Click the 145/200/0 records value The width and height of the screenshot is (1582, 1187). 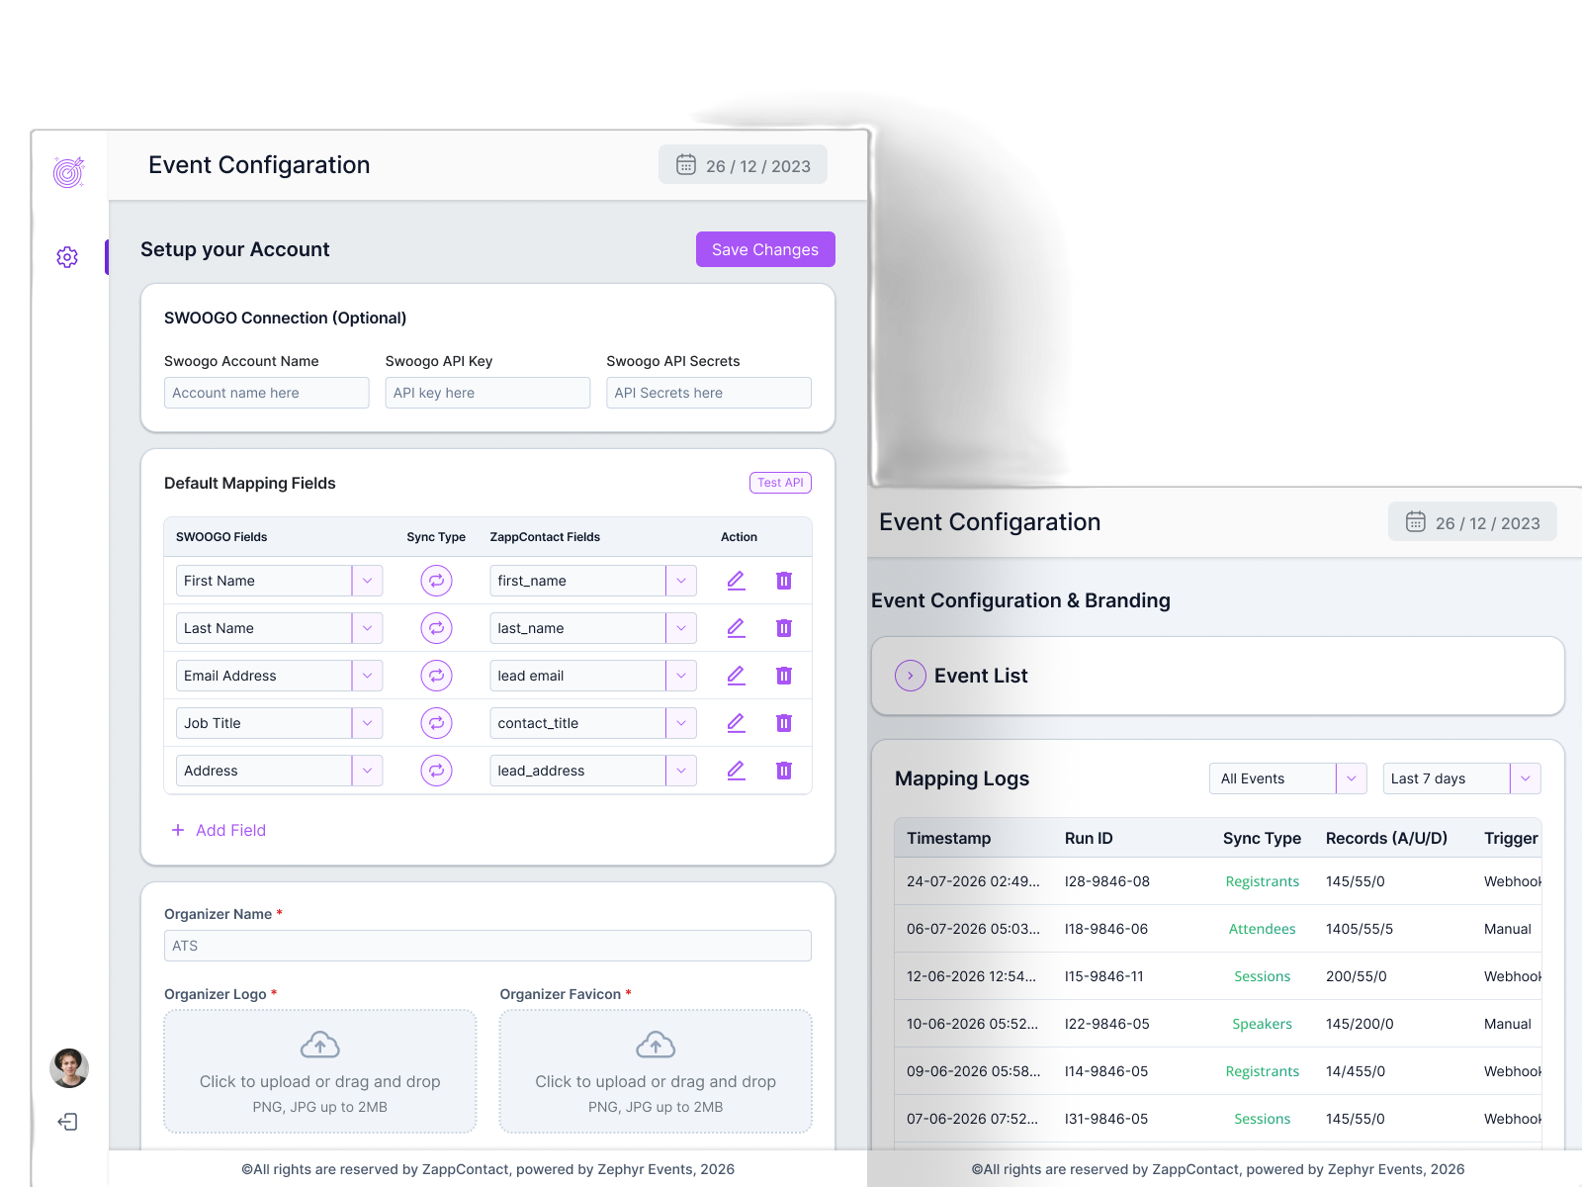(x=1360, y=1024)
